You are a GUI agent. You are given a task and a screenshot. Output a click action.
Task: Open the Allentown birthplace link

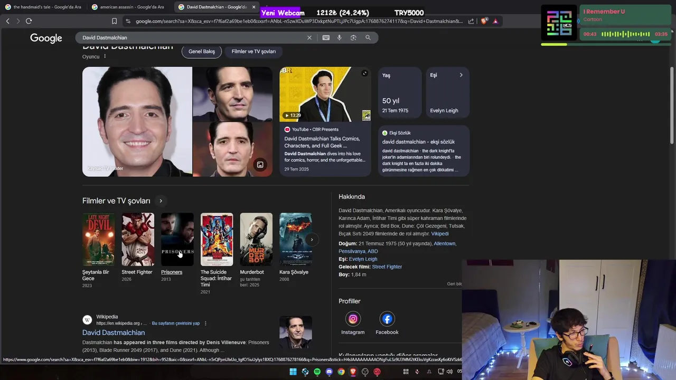tap(445, 243)
